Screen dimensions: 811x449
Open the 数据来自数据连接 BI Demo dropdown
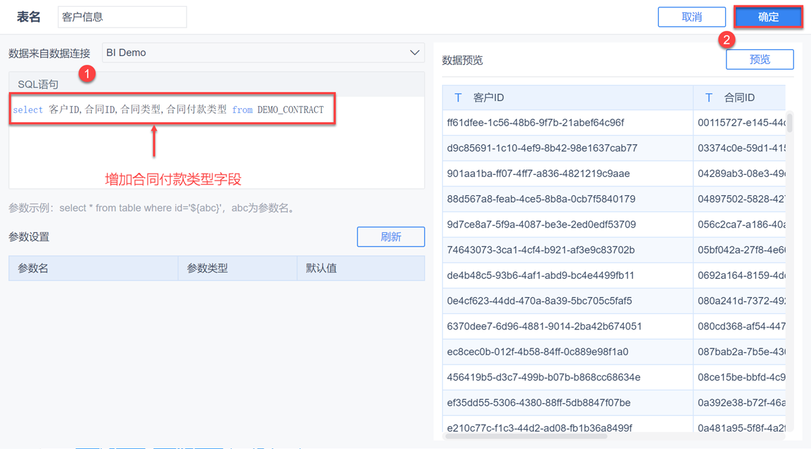click(263, 53)
